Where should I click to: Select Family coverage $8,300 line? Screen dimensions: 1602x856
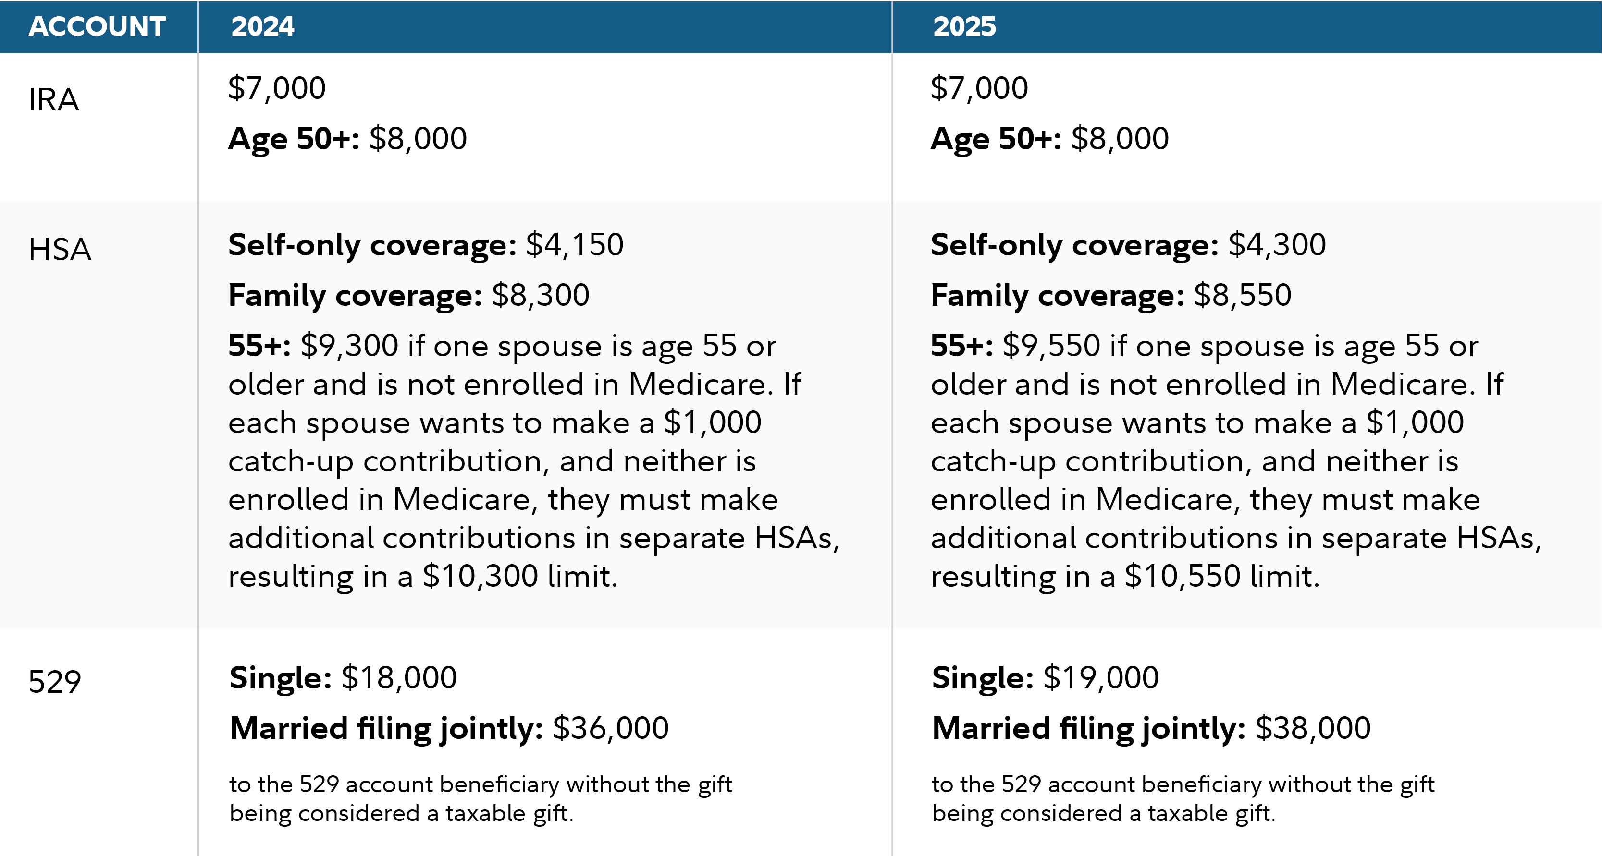click(x=408, y=295)
